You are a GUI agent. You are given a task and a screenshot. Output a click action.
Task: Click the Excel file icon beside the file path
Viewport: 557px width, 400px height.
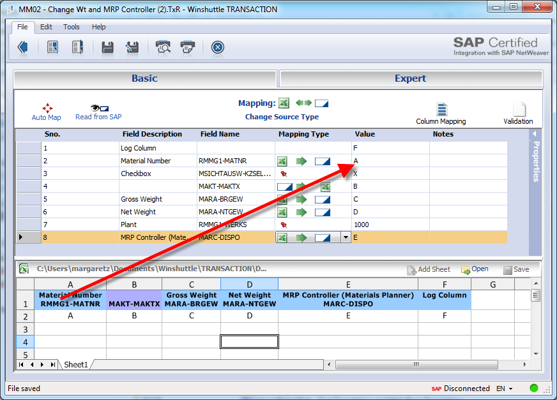tap(24, 269)
